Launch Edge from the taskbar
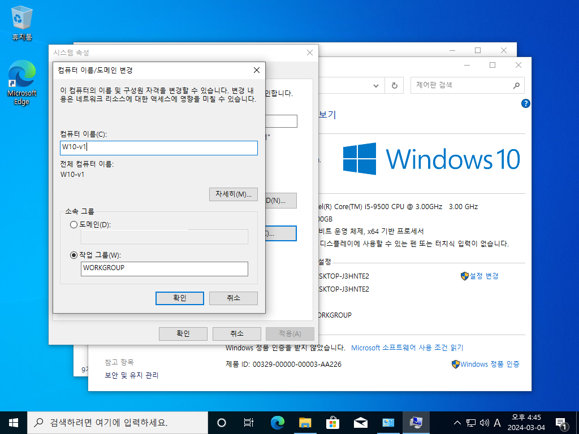579x434 pixels. pos(277,423)
